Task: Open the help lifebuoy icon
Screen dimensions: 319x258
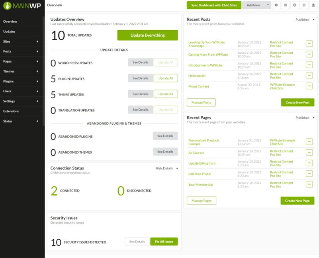Action: click(295, 5)
